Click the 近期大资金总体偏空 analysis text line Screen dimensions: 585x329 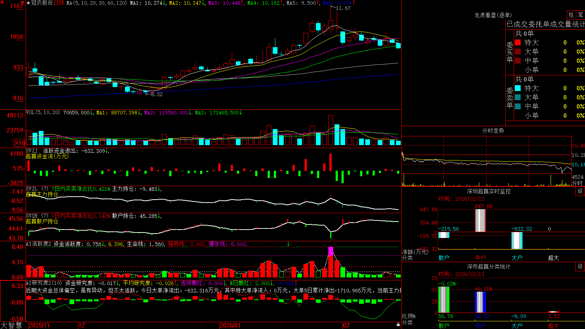coord(214,290)
